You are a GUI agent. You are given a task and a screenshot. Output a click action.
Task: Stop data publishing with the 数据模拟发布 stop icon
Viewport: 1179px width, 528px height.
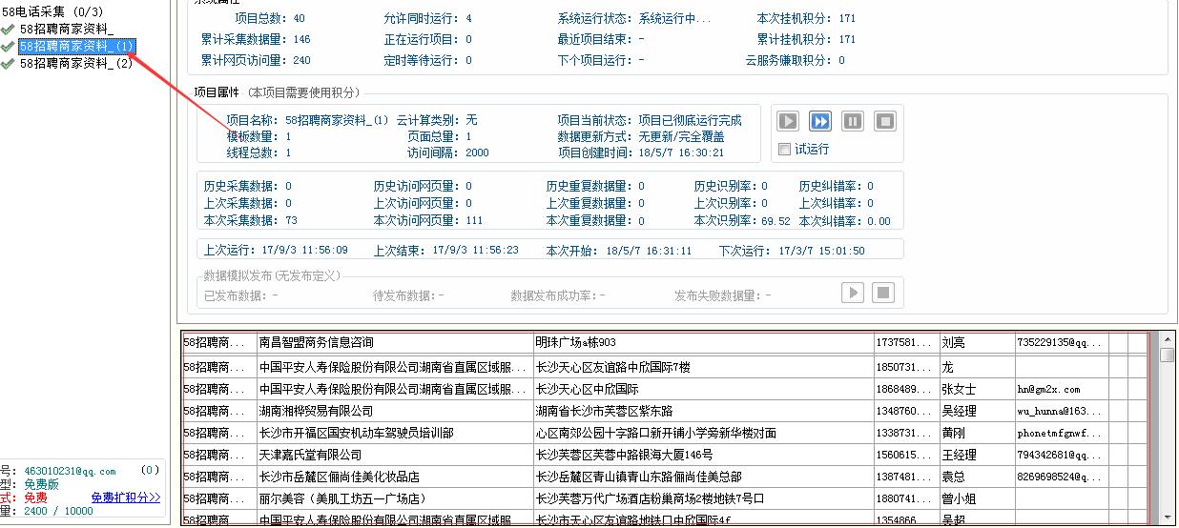point(884,293)
